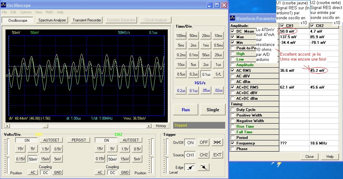
Task: Click the Single capture button
Action: [213, 110]
